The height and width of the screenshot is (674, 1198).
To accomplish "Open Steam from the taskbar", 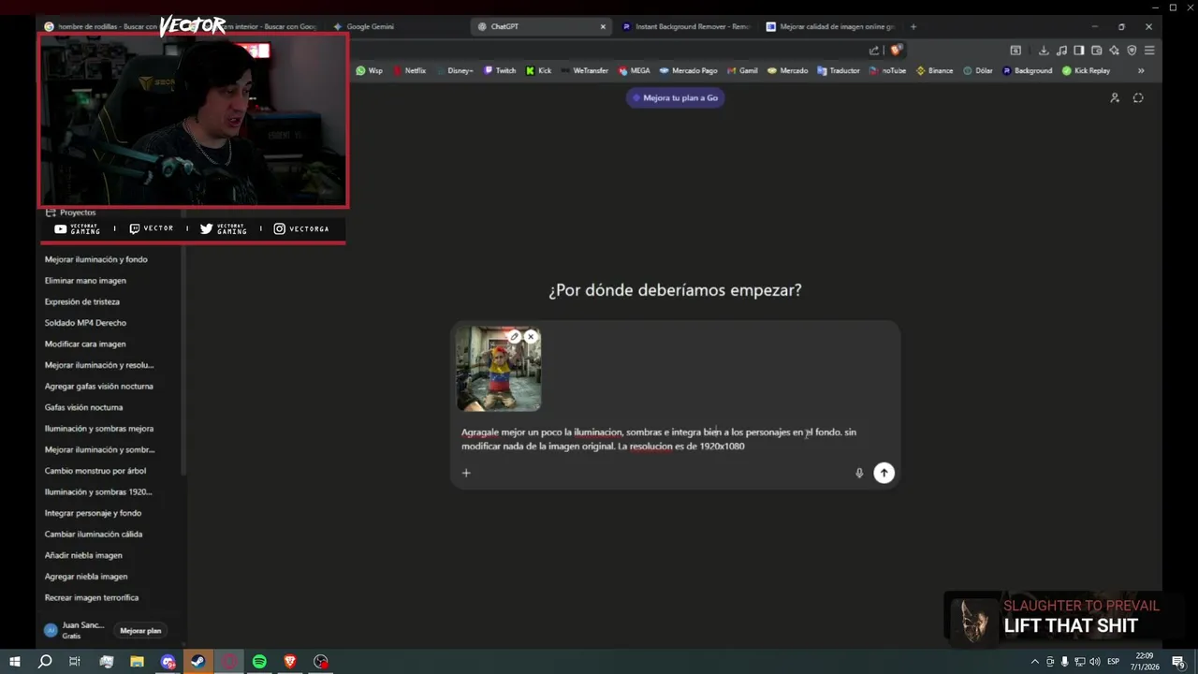I will point(198,662).
